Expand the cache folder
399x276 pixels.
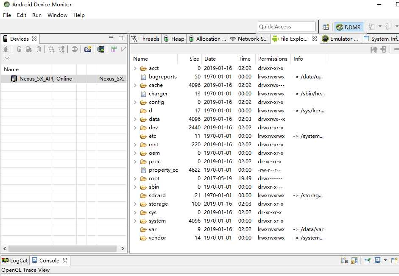pos(135,85)
